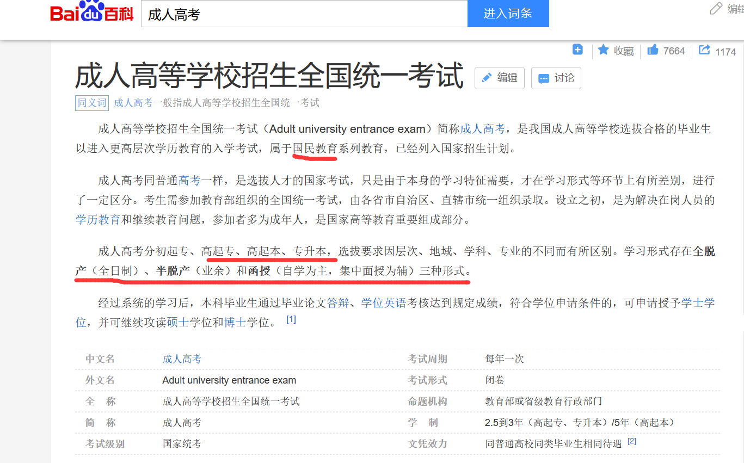Click the search box containing 成人高考
This screenshot has height=463, width=744.
click(304, 14)
